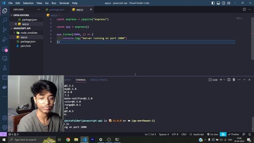This screenshot has width=254, height=143.
Task: Collapse the OPEN EDITORS section
Action: (12, 15)
